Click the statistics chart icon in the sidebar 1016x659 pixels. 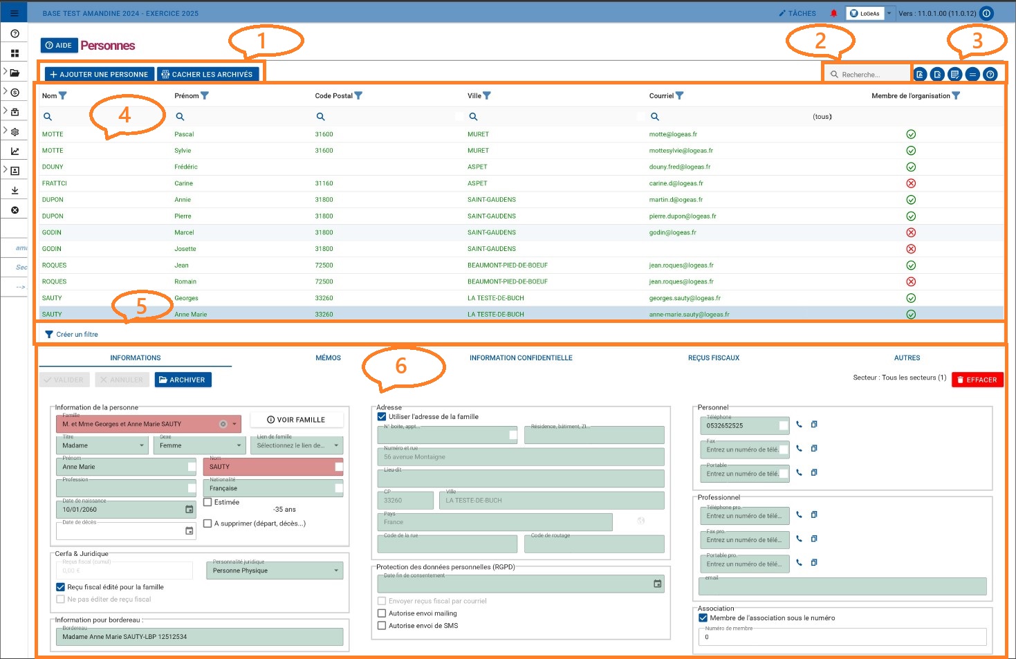coord(15,151)
